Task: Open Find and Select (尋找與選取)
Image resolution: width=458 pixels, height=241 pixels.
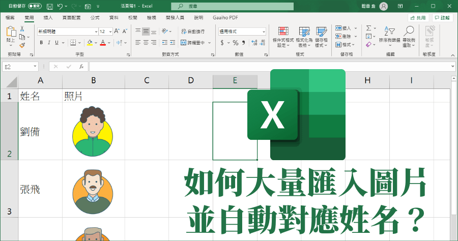Action: [x=409, y=37]
